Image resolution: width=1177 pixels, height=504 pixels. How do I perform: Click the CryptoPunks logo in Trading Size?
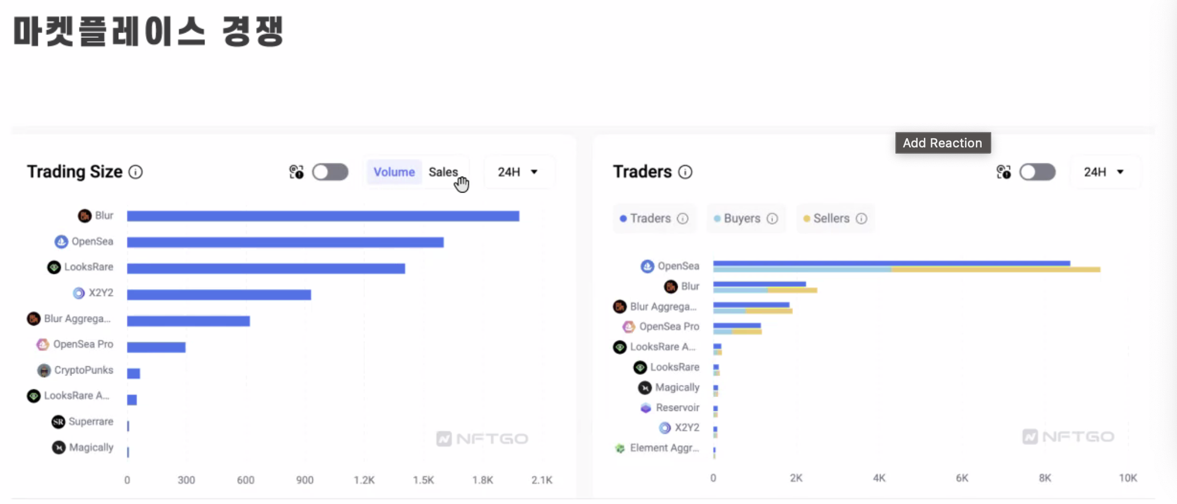44,370
